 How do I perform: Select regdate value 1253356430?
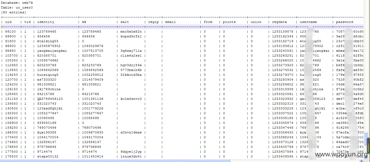click(x=283, y=132)
